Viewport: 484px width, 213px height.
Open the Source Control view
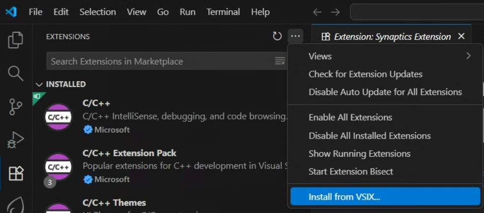[16, 107]
